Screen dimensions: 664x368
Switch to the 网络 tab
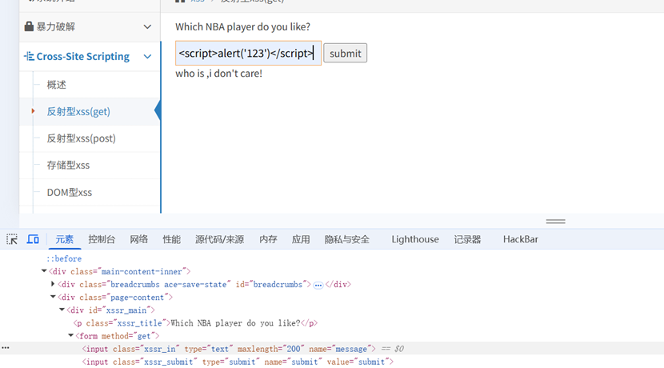[x=139, y=239]
